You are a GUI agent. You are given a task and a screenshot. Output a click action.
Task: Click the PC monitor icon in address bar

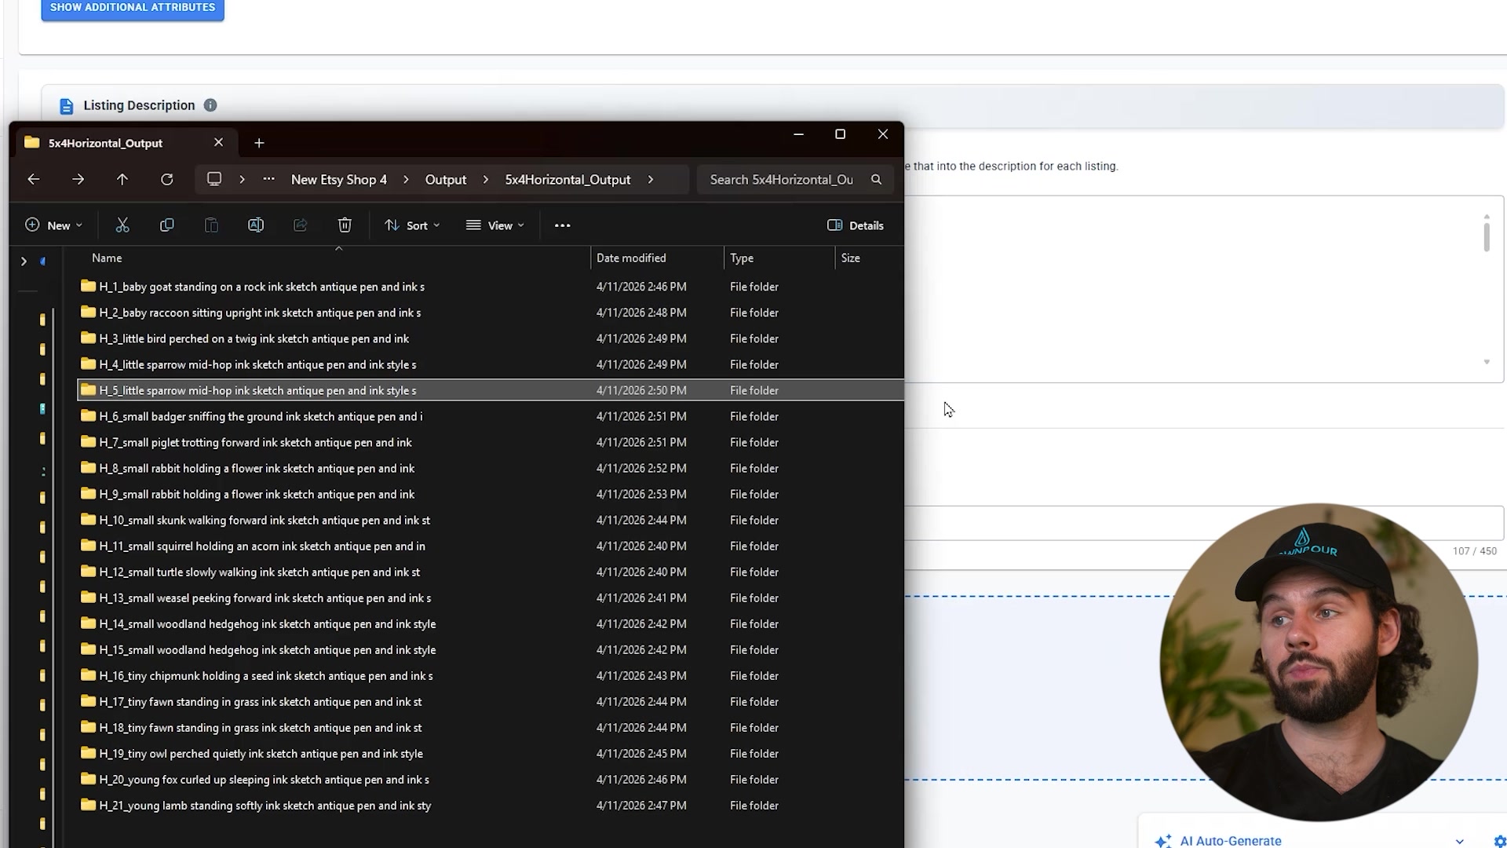pos(214,179)
